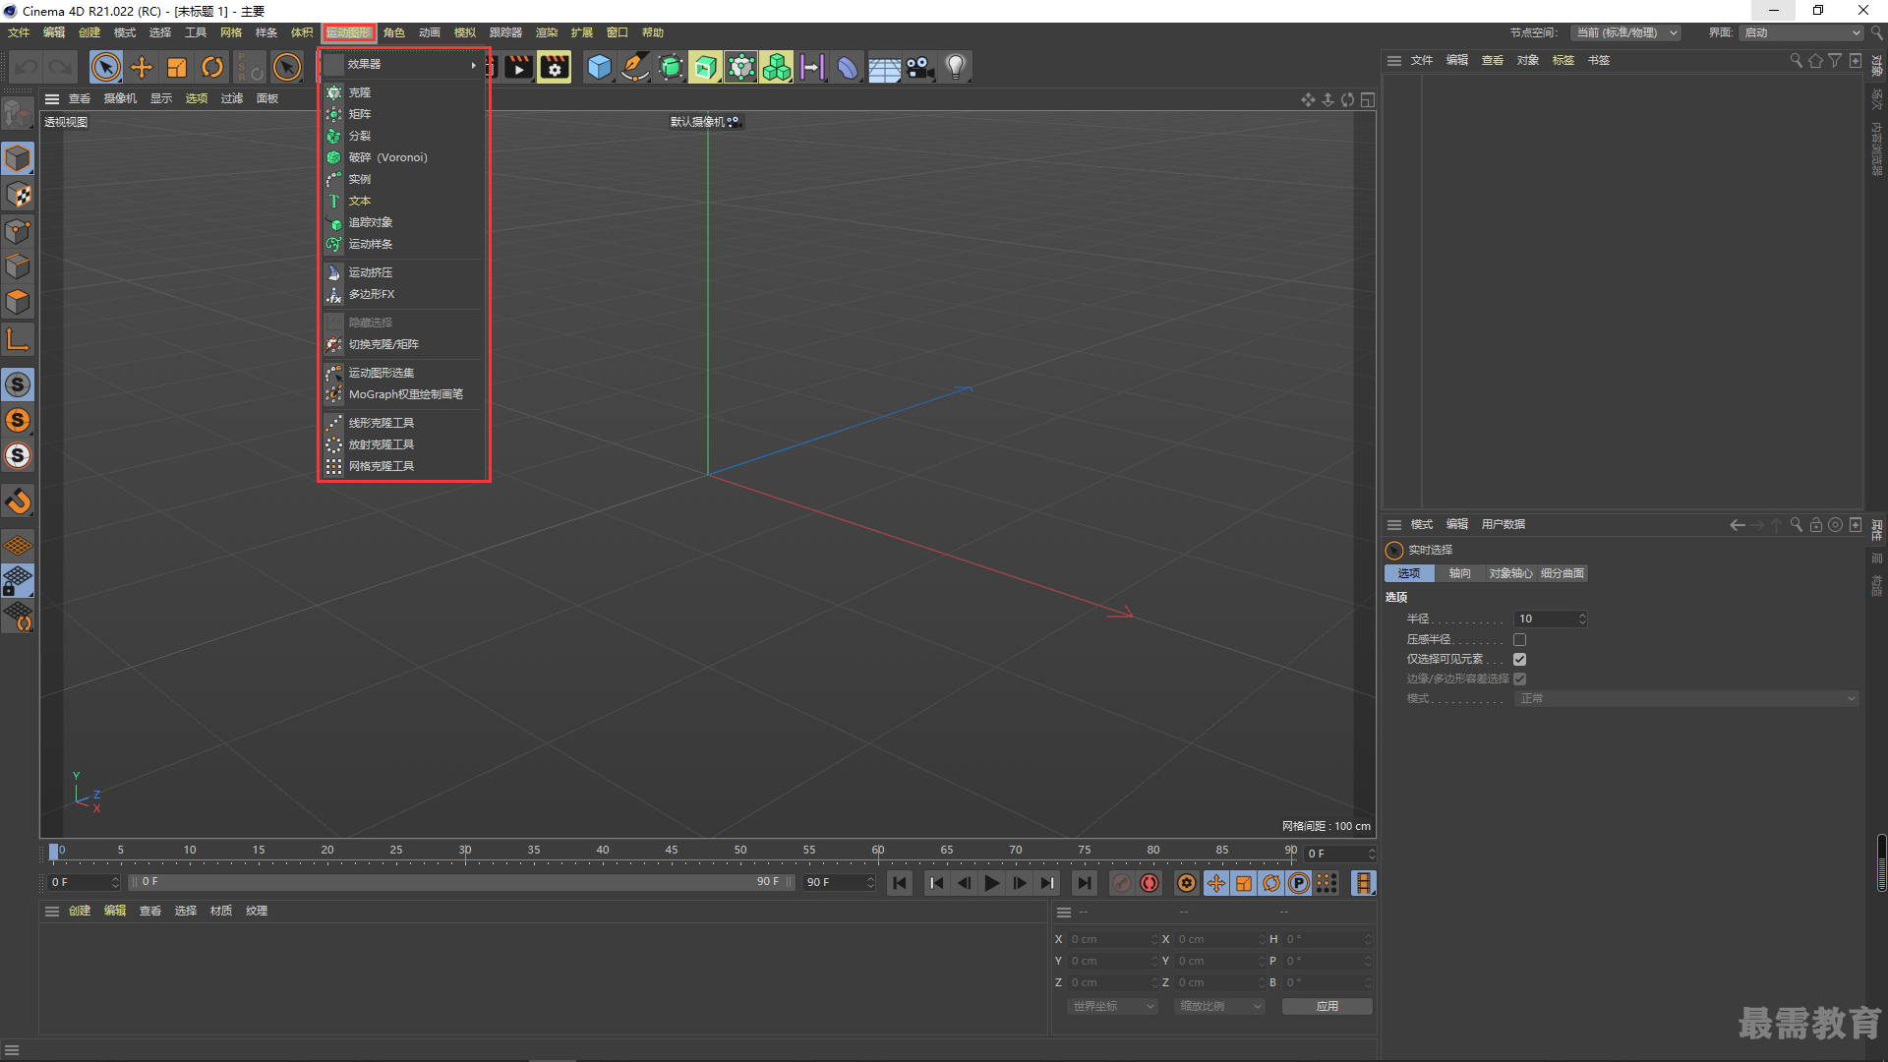Screen dimensions: 1888x1062
Task: Toggle orange S snap button in sidebar
Action: click(x=18, y=420)
